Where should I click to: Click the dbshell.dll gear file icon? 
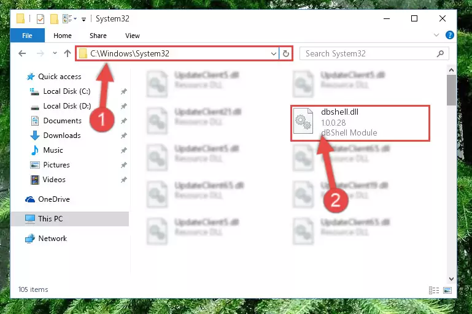[x=303, y=121]
